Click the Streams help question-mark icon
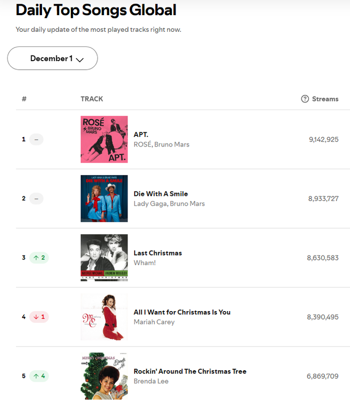Image resolution: width=350 pixels, height=404 pixels. coord(305,99)
